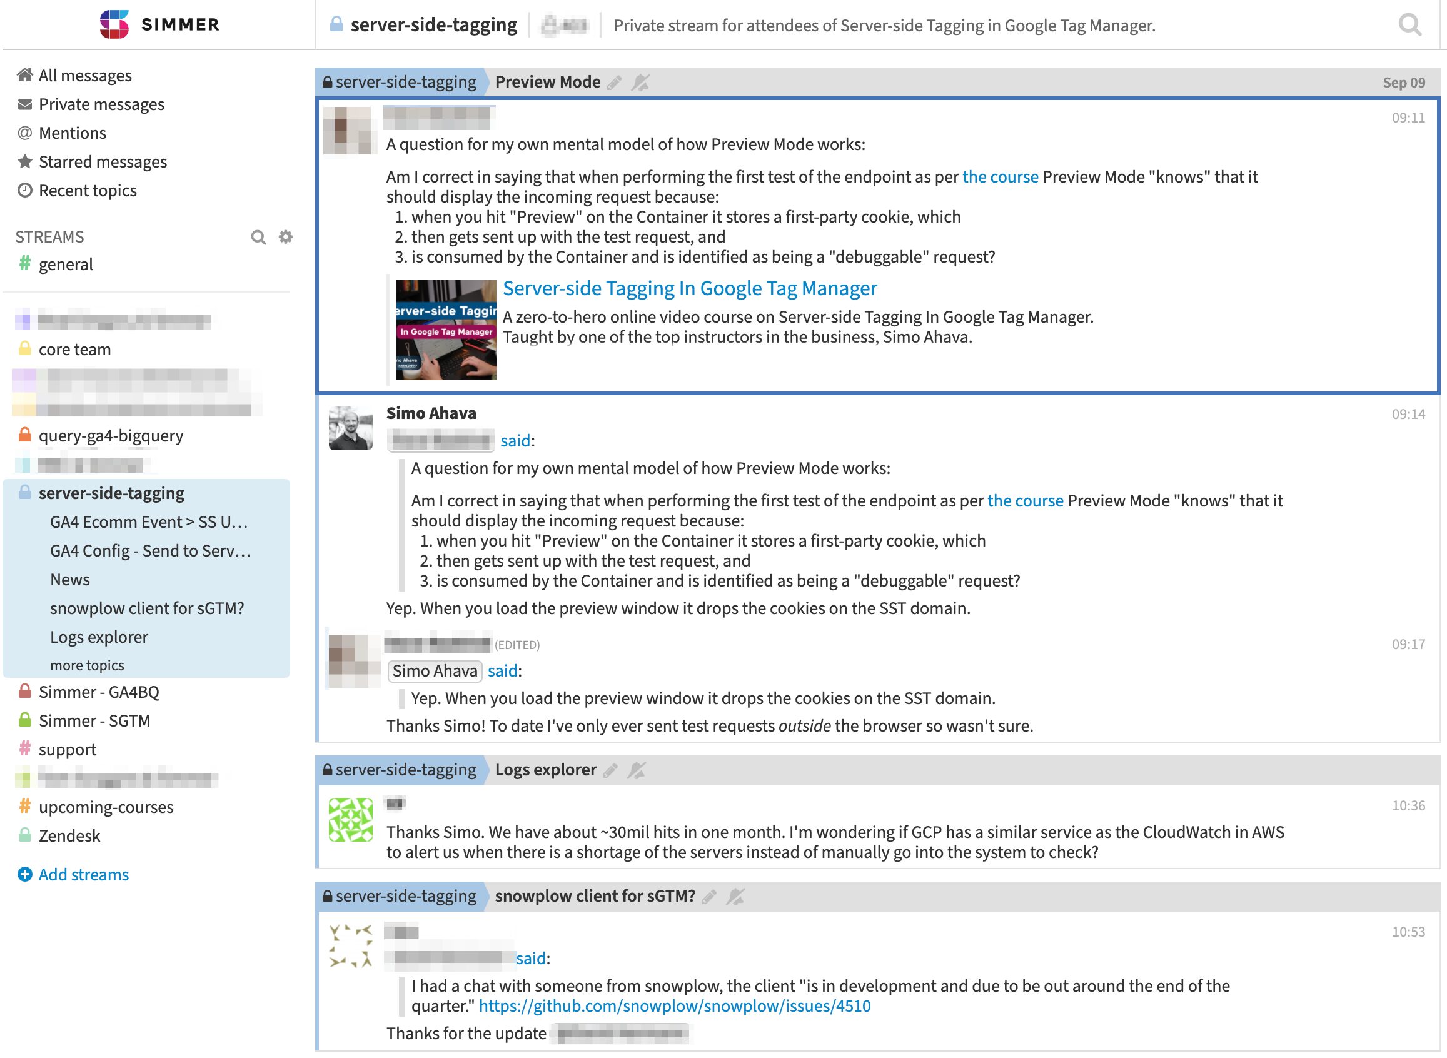
Task: Click the 10:53 message timestamp
Action: (x=1408, y=932)
